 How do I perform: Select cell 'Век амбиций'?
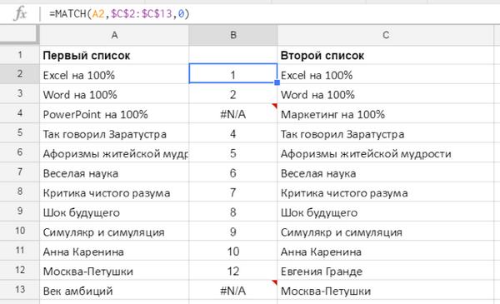point(114,290)
